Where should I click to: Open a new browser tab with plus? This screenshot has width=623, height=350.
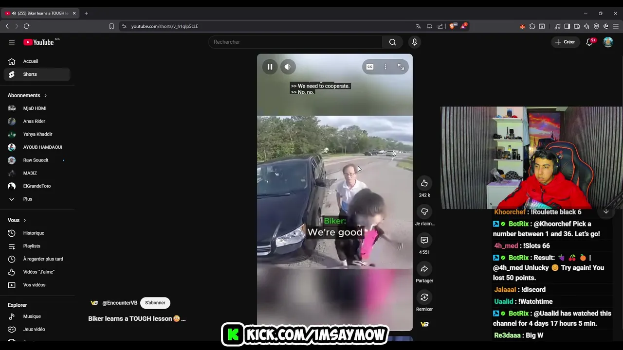(x=86, y=13)
